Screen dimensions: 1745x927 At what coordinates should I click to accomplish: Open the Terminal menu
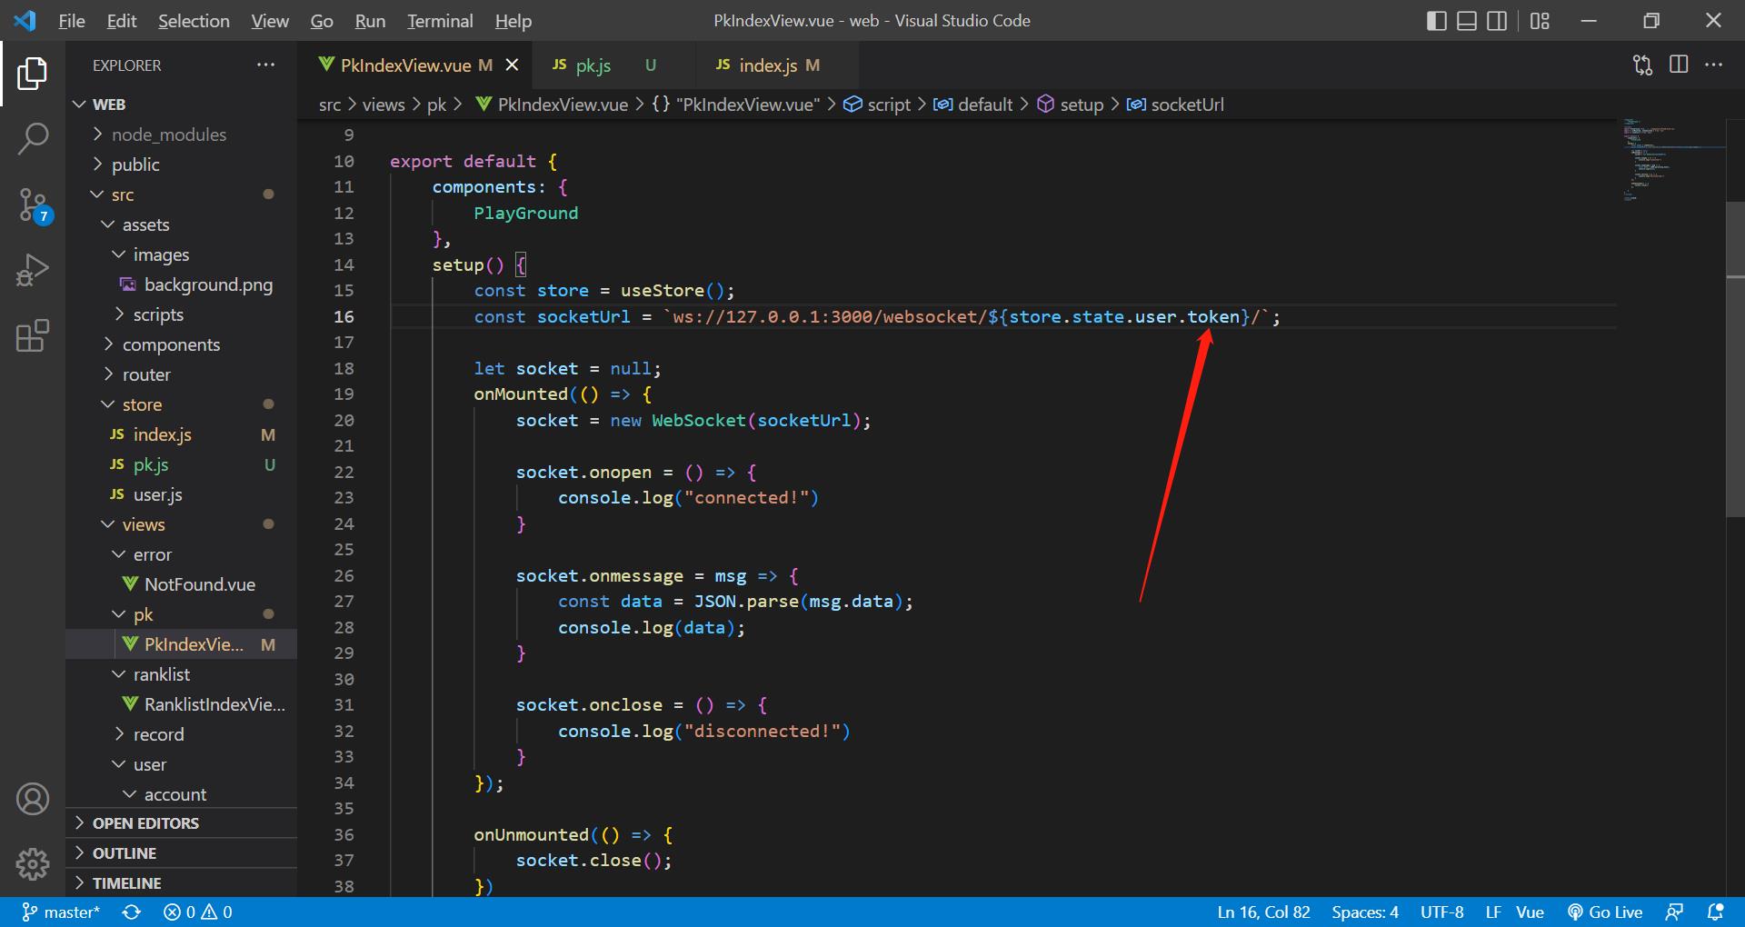point(439,21)
